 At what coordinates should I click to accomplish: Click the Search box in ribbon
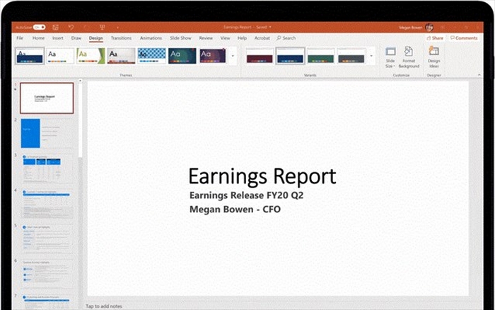(286, 38)
